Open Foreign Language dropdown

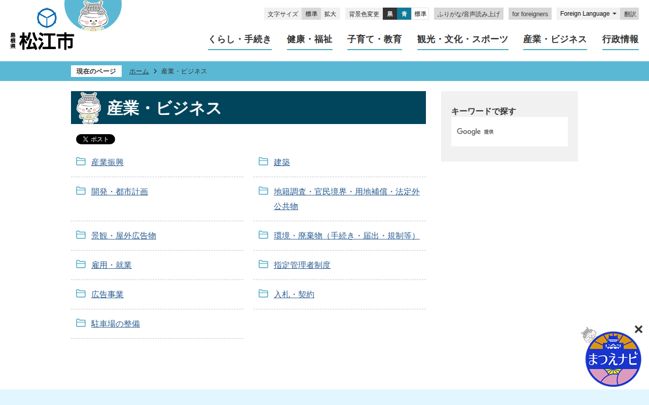588,14
